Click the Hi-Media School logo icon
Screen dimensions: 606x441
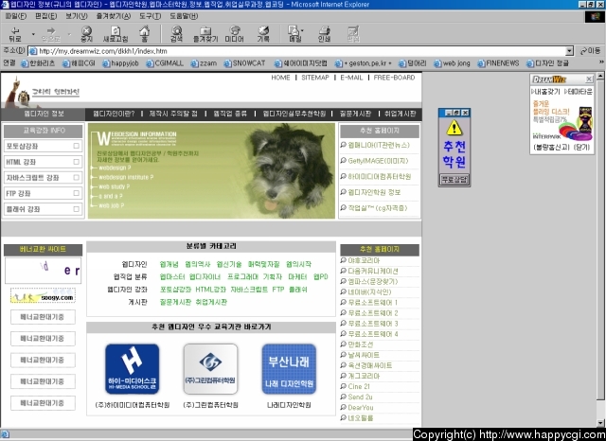click(x=133, y=369)
